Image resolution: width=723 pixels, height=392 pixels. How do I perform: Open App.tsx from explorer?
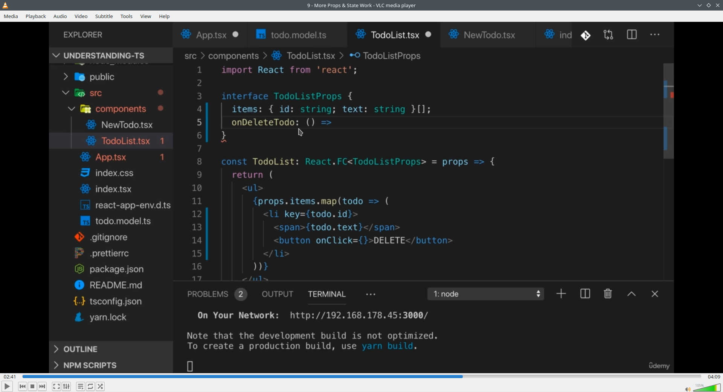tap(111, 157)
